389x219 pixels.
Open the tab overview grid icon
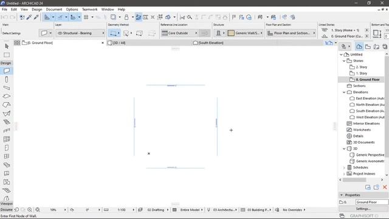17,43
